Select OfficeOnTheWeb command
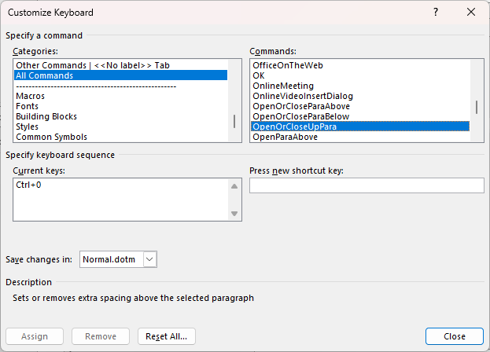490x352 pixels. click(x=288, y=65)
